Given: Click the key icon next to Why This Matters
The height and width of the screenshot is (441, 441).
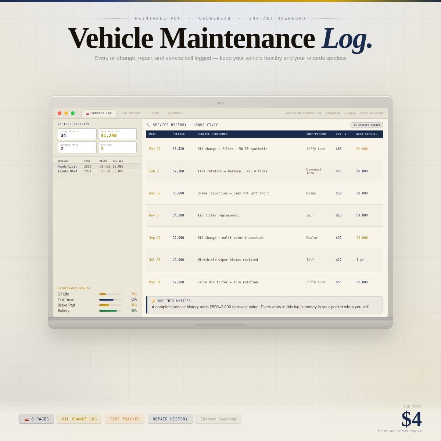Looking at the screenshot, I should point(154,301).
